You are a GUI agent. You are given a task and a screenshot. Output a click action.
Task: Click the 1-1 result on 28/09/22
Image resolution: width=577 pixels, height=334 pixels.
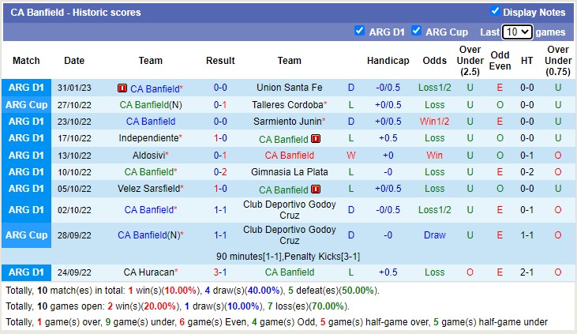click(220, 235)
